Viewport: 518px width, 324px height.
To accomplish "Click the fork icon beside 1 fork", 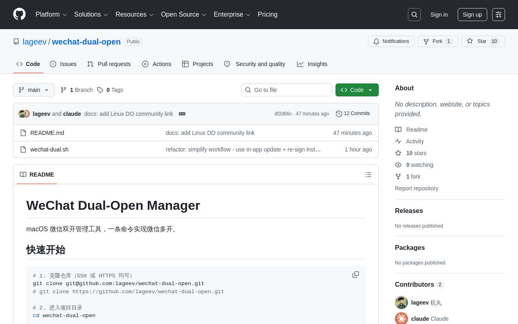I will pos(398,177).
